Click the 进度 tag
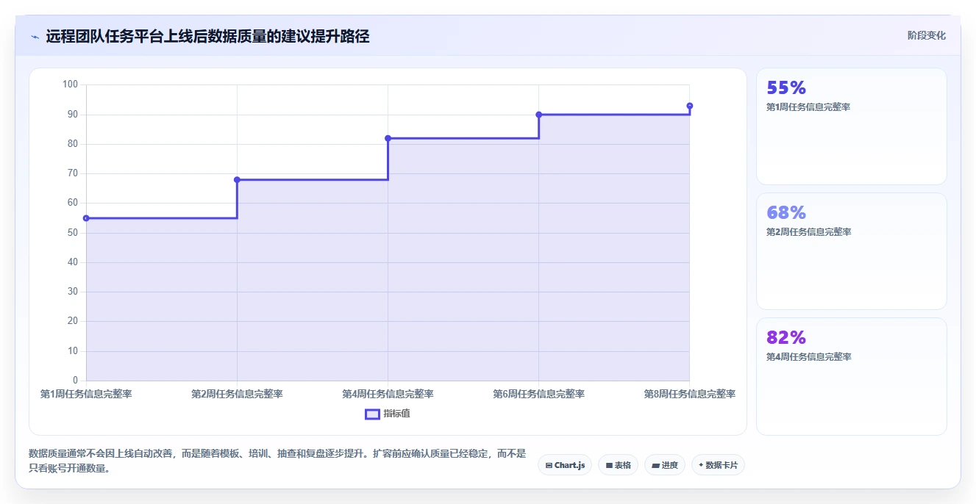Screen dimensions: 976x504 tap(665, 465)
